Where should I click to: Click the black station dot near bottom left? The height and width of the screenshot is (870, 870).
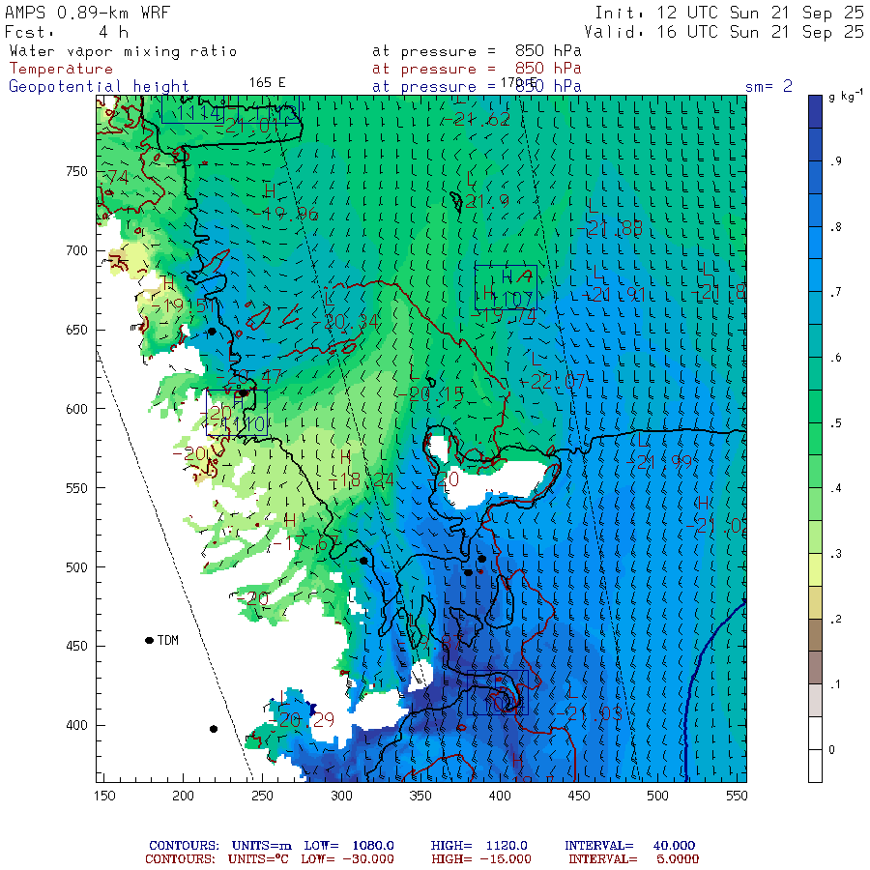coord(214,729)
